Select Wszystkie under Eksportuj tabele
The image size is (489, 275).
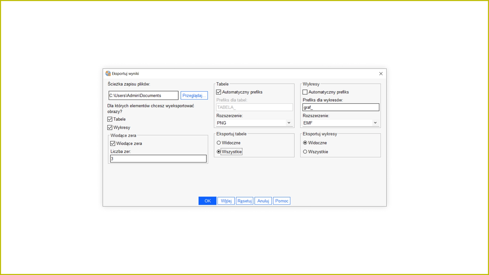(x=219, y=152)
